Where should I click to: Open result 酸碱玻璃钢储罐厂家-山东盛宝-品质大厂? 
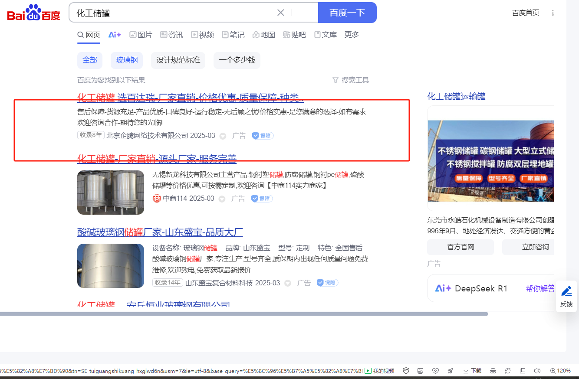[160, 232]
